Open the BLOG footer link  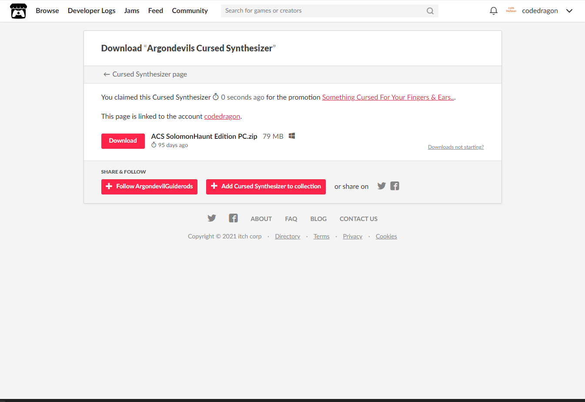318,219
